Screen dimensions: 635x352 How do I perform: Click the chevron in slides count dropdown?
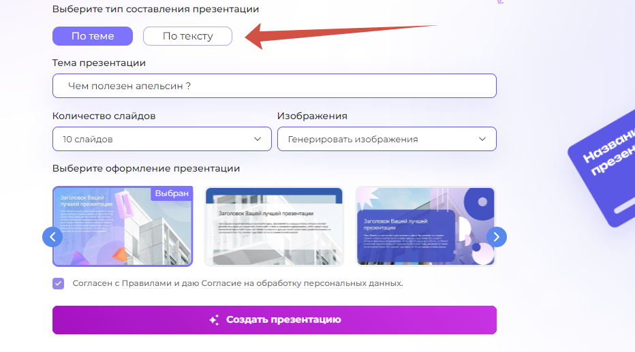click(x=258, y=139)
